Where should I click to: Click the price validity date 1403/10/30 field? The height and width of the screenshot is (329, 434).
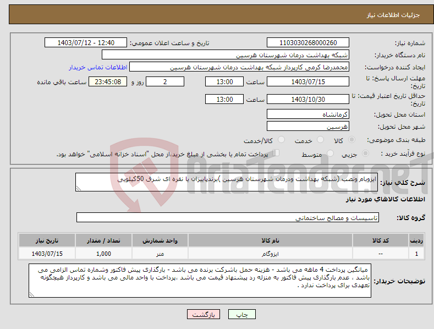point(308,99)
